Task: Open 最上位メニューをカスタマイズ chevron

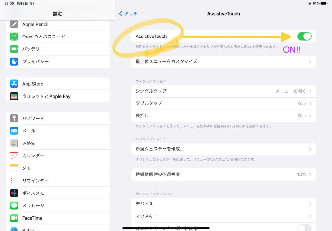Action: tap(310, 62)
